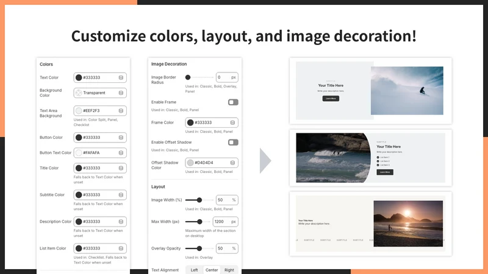Screen dimensions: 488x274
Task: Click the Background Color Transparent value
Action: 94,93
